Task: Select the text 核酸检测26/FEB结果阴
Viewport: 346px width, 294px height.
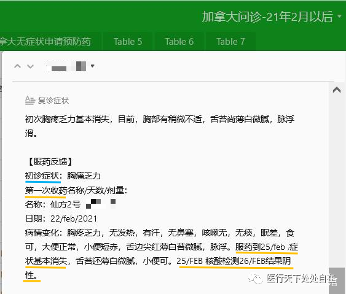Action: (x=248, y=261)
